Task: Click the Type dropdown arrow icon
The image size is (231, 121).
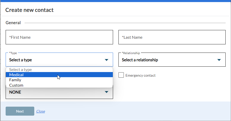Action: [x=107, y=60]
